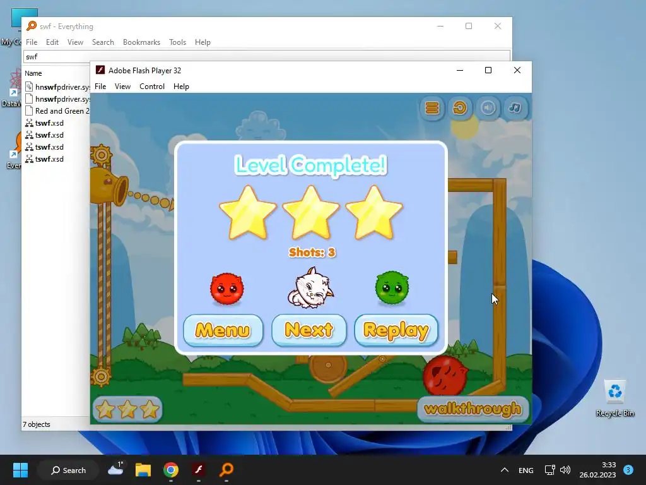Open the weather widget on taskbar
The height and width of the screenshot is (485, 646).
(x=116, y=469)
